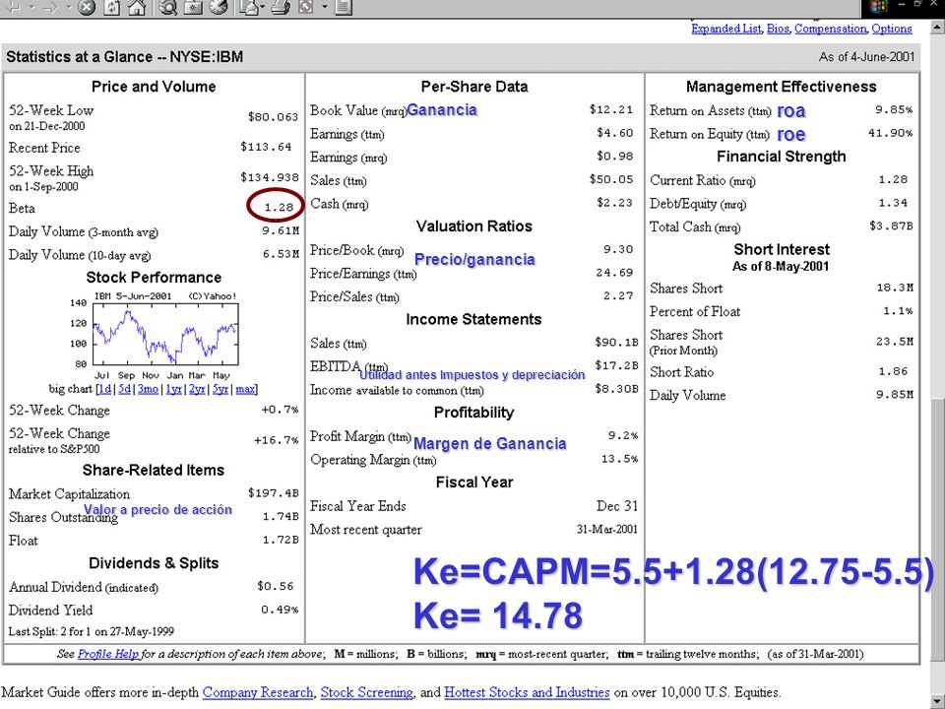This screenshot has height=709, width=945.
Task: Click the Refresh page icon
Action: pyautogui.click(x=112, y=7)
